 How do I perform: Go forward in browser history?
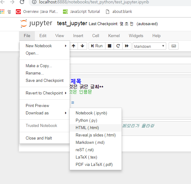pyautogui.click(x=12, y=2)
